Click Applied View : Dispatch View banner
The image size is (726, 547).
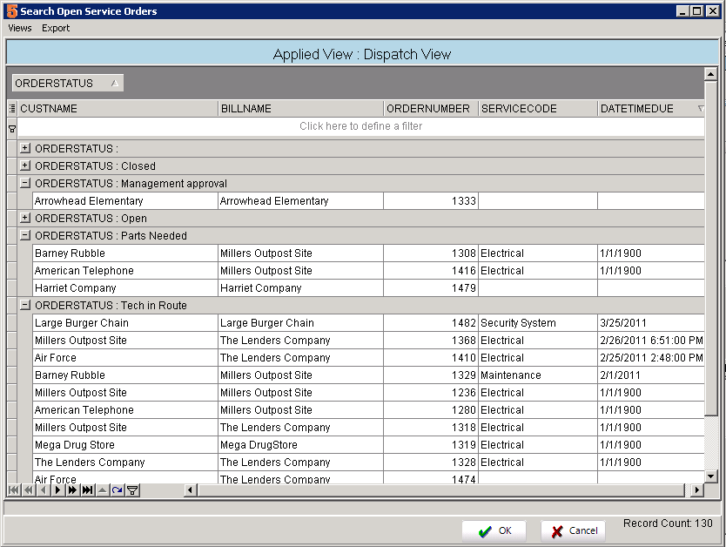361,54
